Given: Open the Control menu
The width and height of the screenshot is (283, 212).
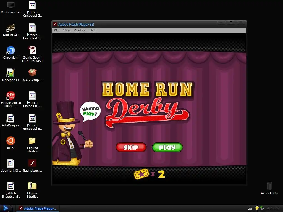Looking at the screenshot, I should click(80, 30).
